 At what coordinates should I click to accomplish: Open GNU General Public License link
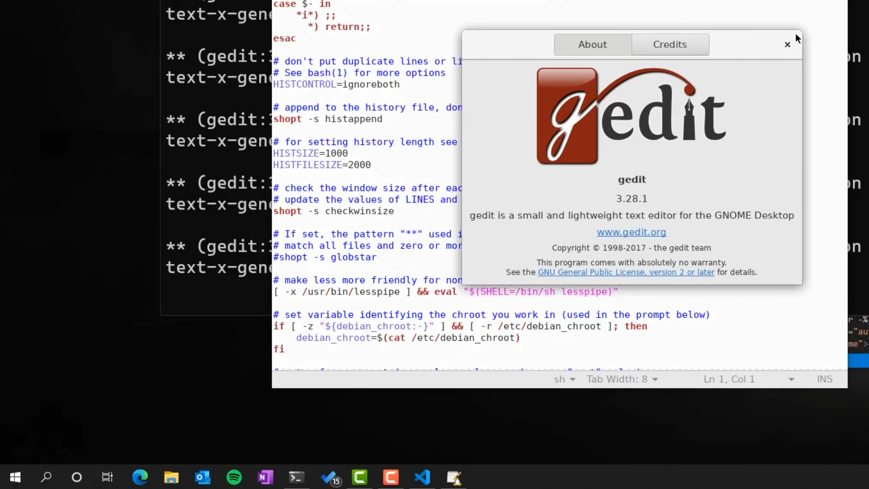coord(626,272)
